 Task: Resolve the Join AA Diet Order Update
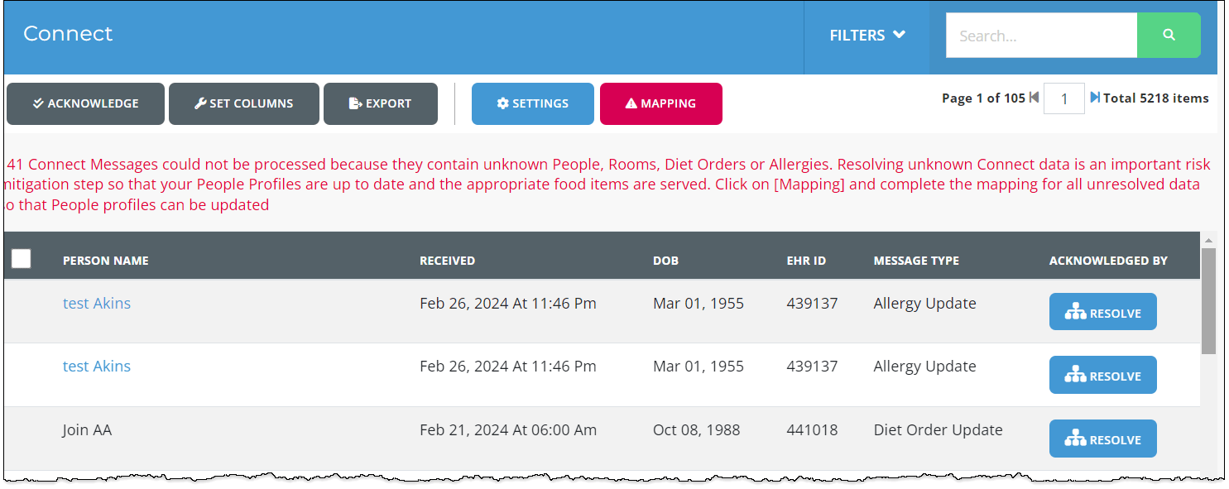(x=1102, y=439)
